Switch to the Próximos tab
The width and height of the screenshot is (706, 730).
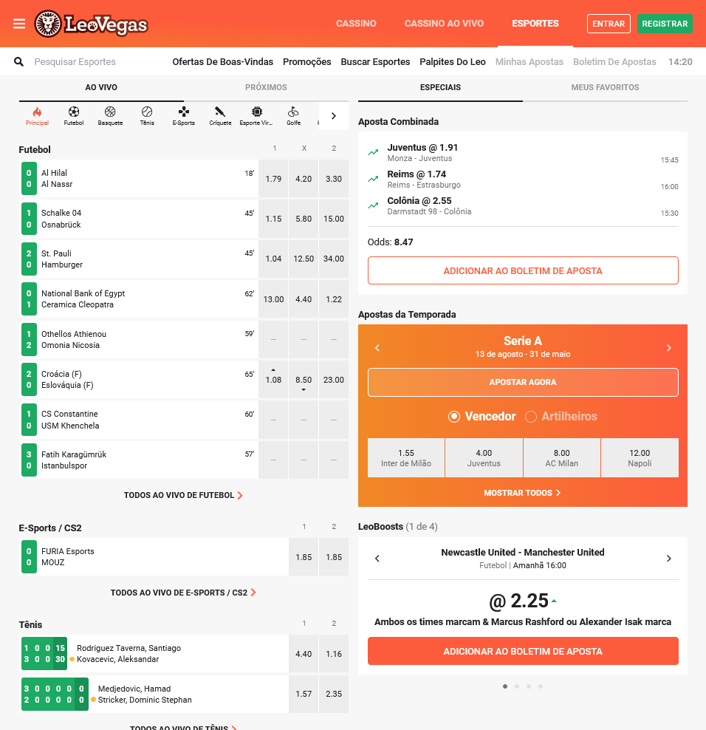[266, 87]
